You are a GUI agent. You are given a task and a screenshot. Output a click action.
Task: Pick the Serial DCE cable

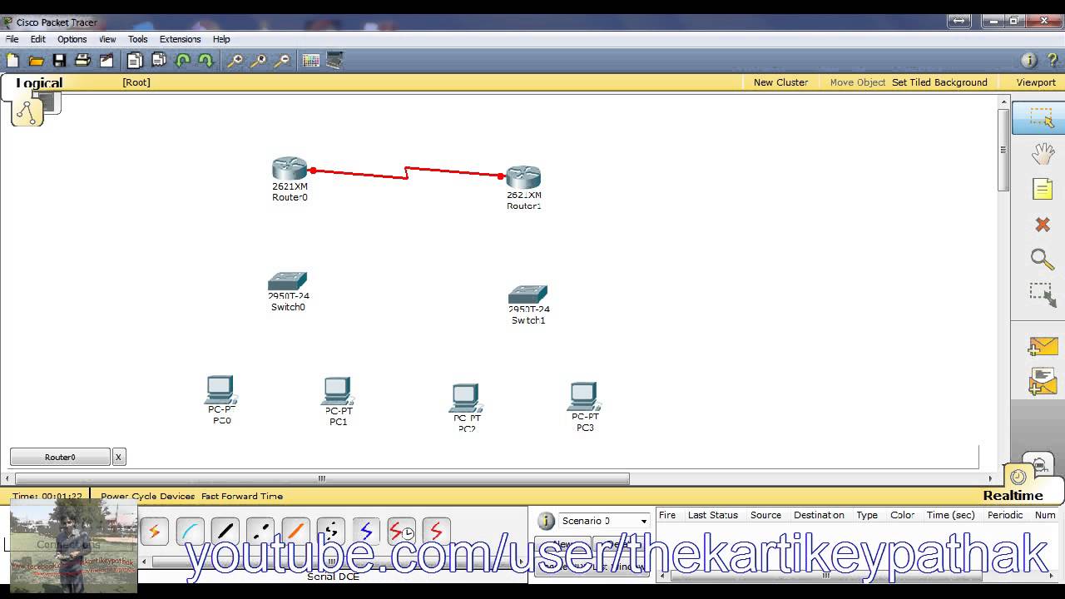402,531
